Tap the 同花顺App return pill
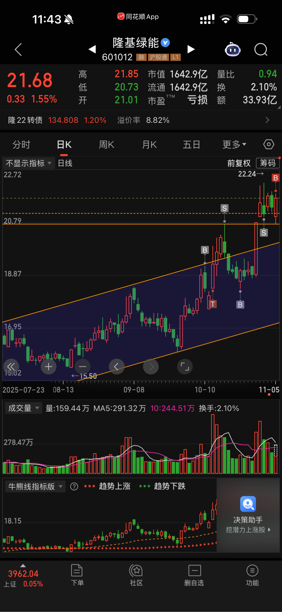 tap(138, 17)
